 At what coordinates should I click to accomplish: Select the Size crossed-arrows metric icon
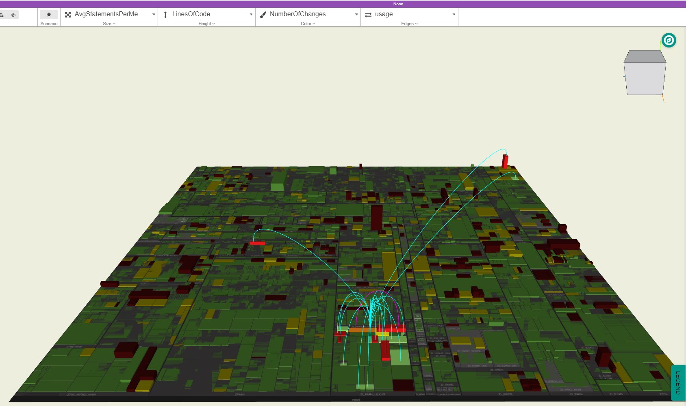[x=68, y=14]
